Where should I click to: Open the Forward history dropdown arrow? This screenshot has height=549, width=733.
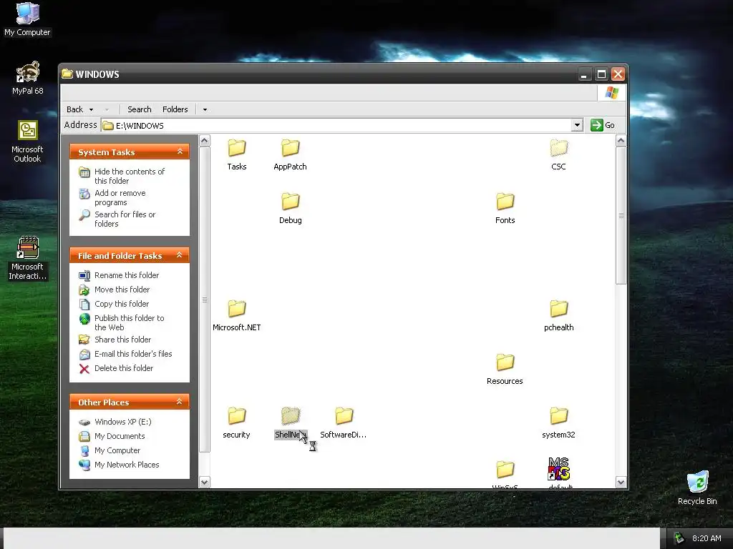click(107, 109)
